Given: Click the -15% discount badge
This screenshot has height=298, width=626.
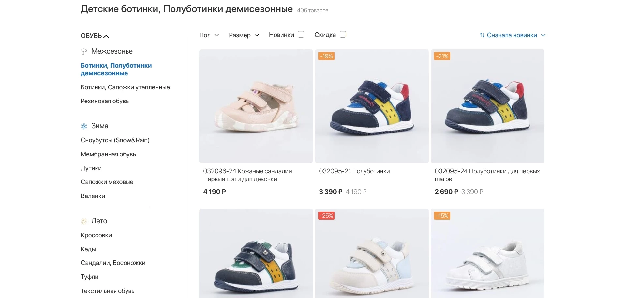Looking at the screenshot, I should click(442, 216).
